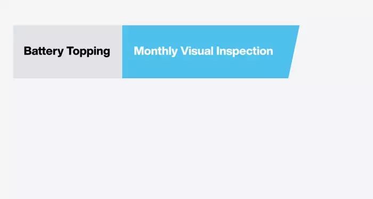The width and height of the screenshot is (373, 199).
Task: Click the slanted right edge of blue tab
Action: click(294, 52)
